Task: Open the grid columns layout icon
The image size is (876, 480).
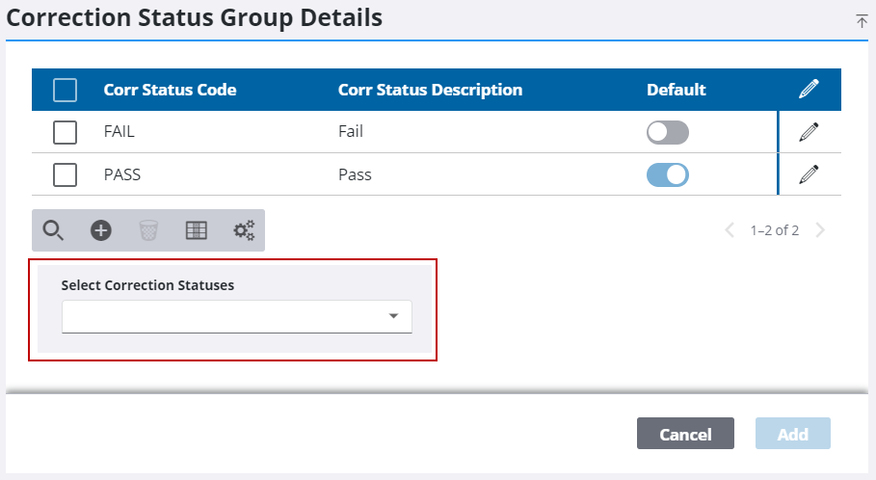Action: pyautogui.click(x=197, y=230)
